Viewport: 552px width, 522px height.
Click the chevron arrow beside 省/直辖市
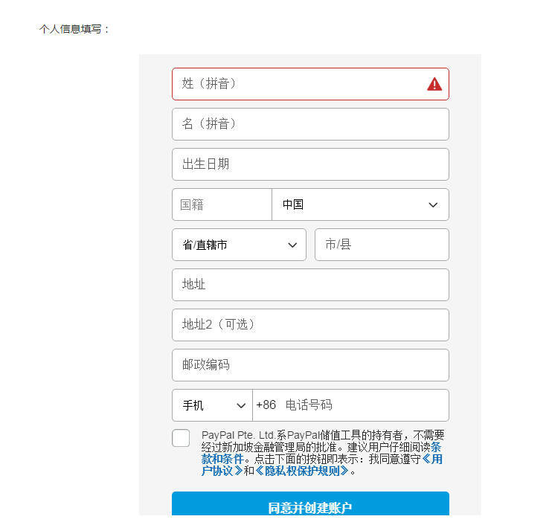click(x=292, y=245)
